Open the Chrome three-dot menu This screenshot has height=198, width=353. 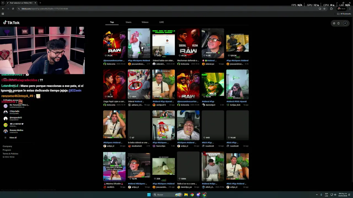[350, 9]
